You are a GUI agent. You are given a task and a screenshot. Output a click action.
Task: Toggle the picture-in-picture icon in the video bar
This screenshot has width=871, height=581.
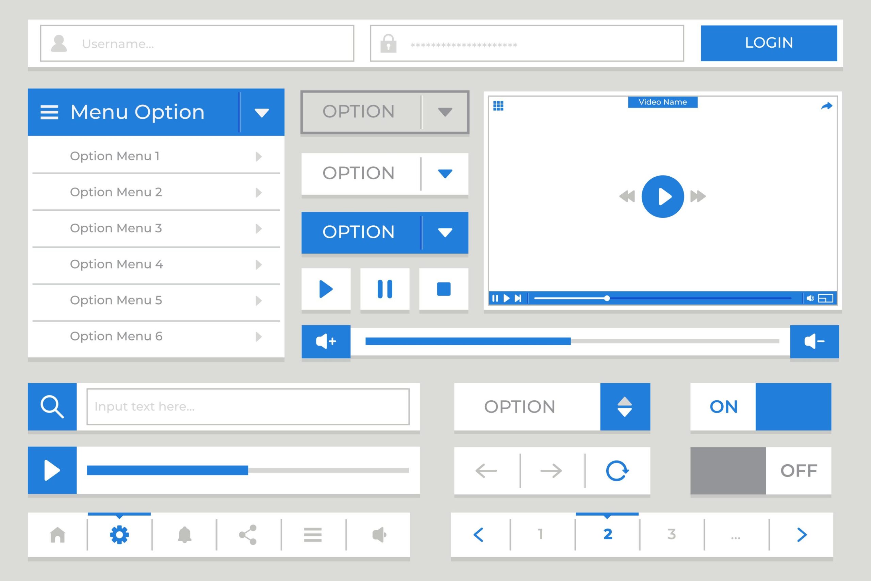825,298
